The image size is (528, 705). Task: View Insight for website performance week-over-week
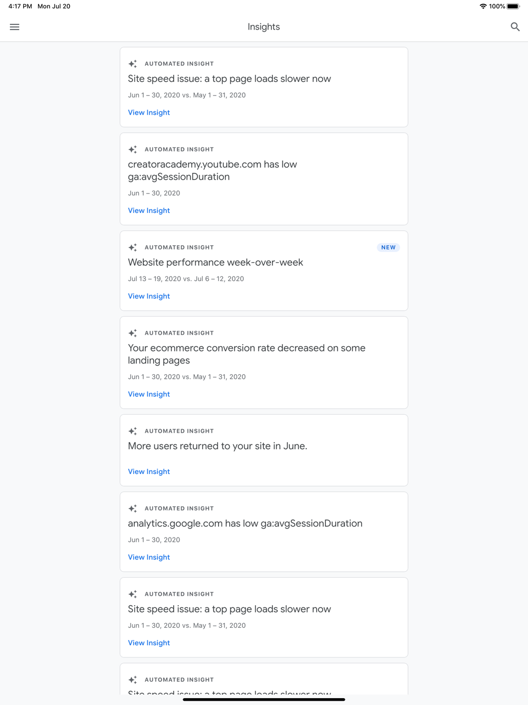tap(149, 296)
